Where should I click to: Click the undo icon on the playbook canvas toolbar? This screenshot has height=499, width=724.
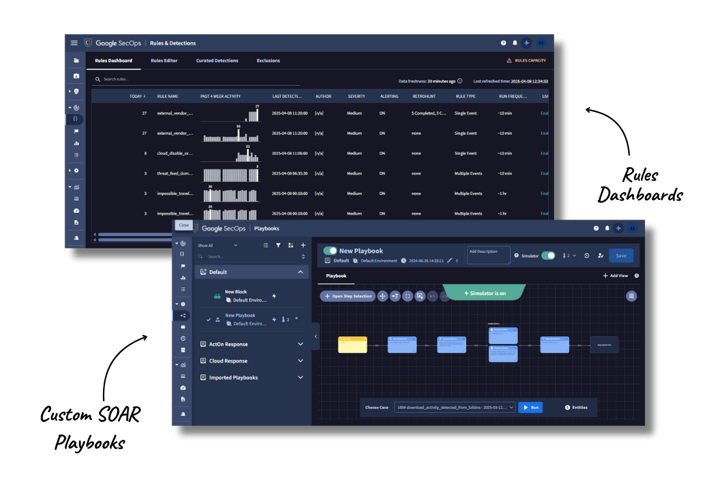click(432, 296)
